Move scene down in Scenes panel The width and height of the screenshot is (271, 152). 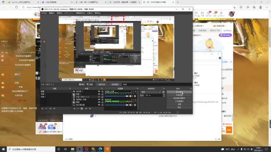54,108
